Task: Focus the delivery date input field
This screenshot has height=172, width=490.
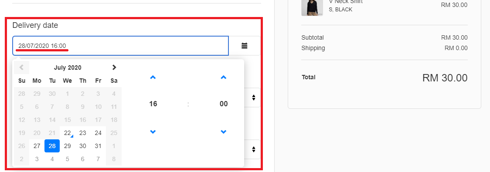Action: [x=121, y=46]
